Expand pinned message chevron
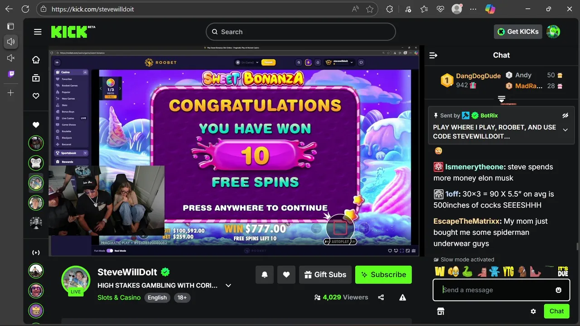Screen dimensions: 580x326 565,130
